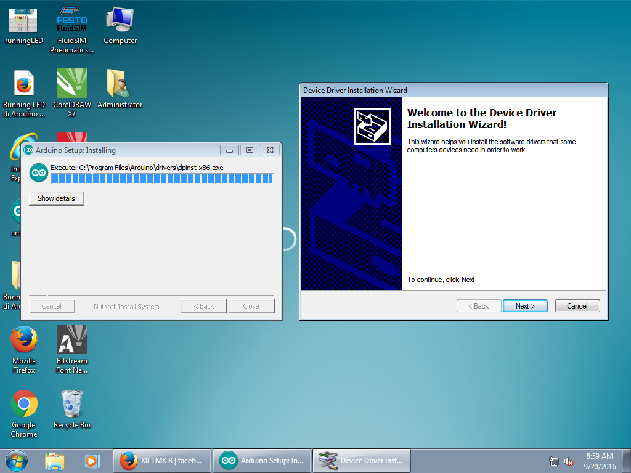The image size is (631, 473).
Task: Click the Arduino installation progress bar
Action: (x=162, y=179)
